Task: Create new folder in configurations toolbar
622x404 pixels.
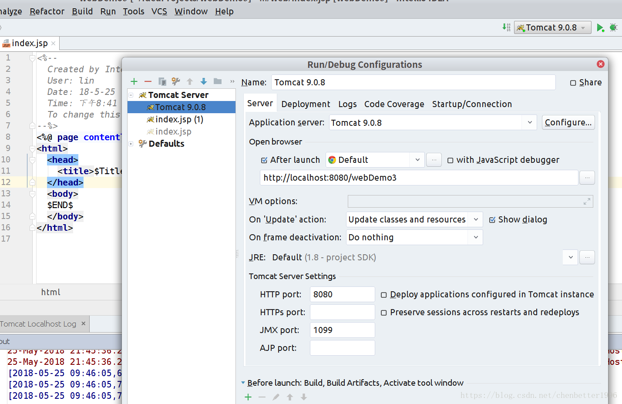Action: [x=218, y=81]
